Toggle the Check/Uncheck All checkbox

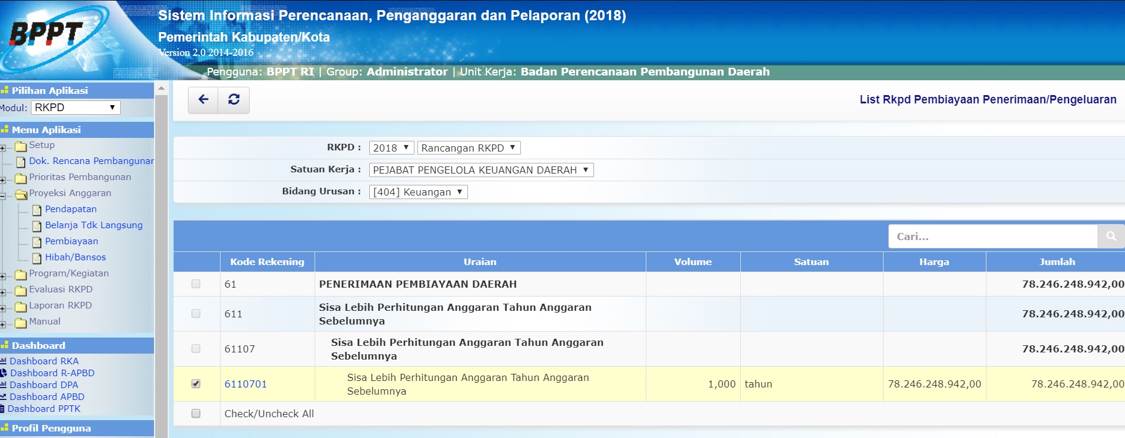pyautogui.click(x=196, y=414)
